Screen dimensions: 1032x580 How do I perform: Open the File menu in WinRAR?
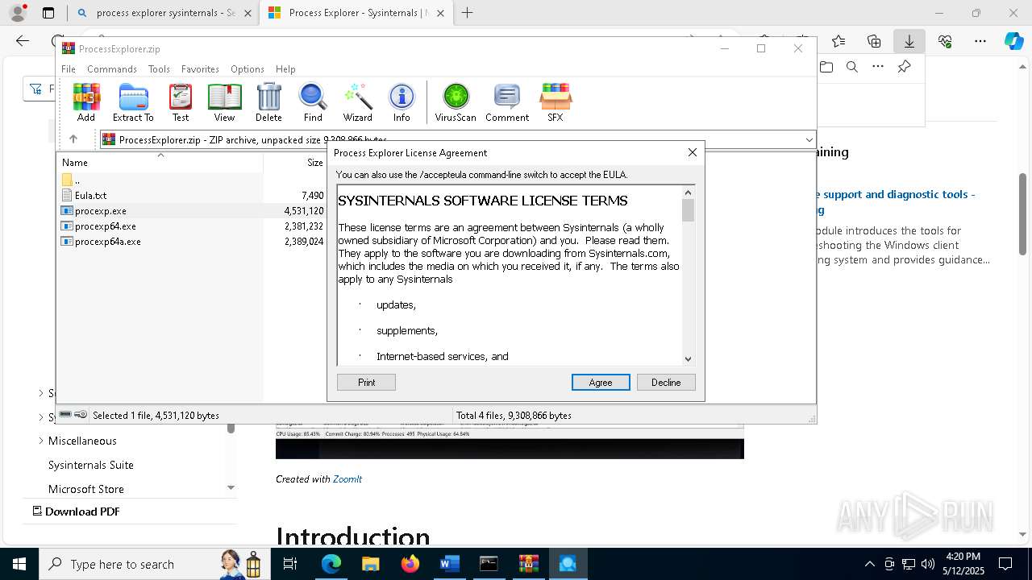(69, 69)
